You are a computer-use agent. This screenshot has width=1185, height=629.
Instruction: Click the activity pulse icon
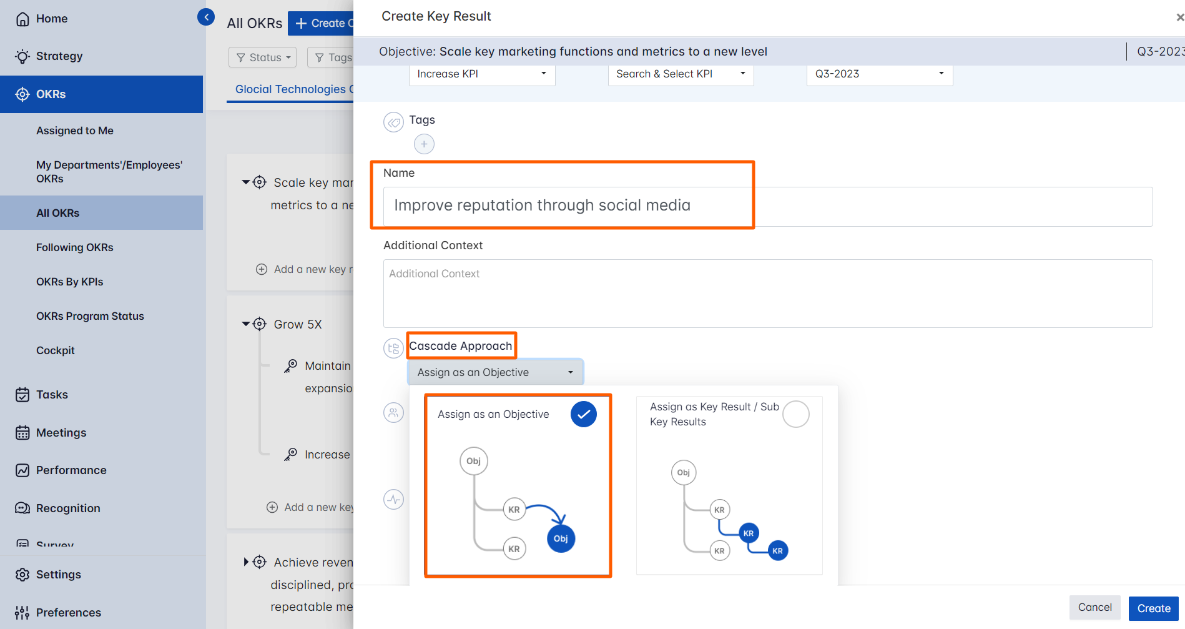click(393, 499)
